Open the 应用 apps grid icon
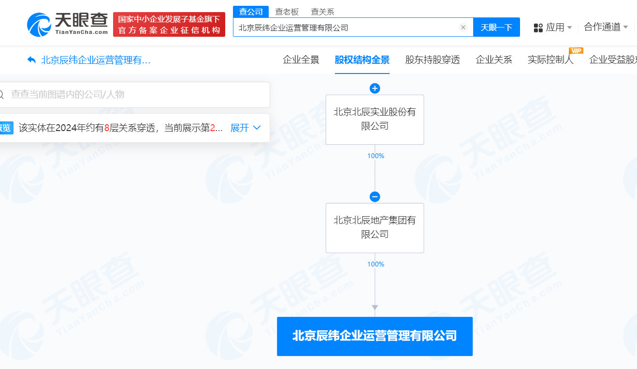The image size is (637, 369). pyautogui.click(x=538, y=27)
